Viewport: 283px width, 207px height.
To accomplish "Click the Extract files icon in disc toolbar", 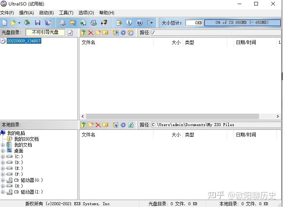I will 116,33.
